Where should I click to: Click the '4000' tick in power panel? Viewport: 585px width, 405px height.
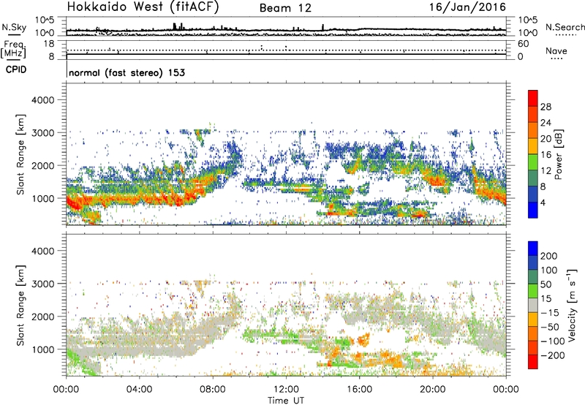[x=43, y=100]
